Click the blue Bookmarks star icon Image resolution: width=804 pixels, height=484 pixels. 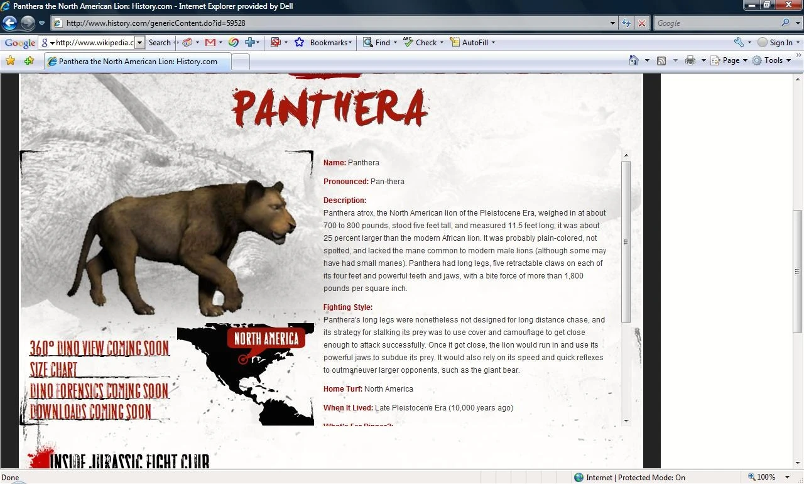(x=300, y=43)
